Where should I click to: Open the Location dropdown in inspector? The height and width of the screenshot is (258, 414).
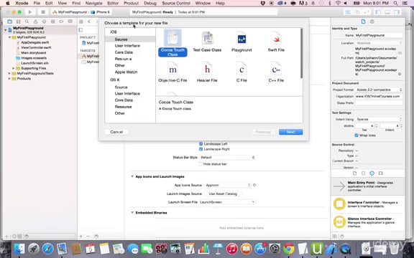pos(379,43)
